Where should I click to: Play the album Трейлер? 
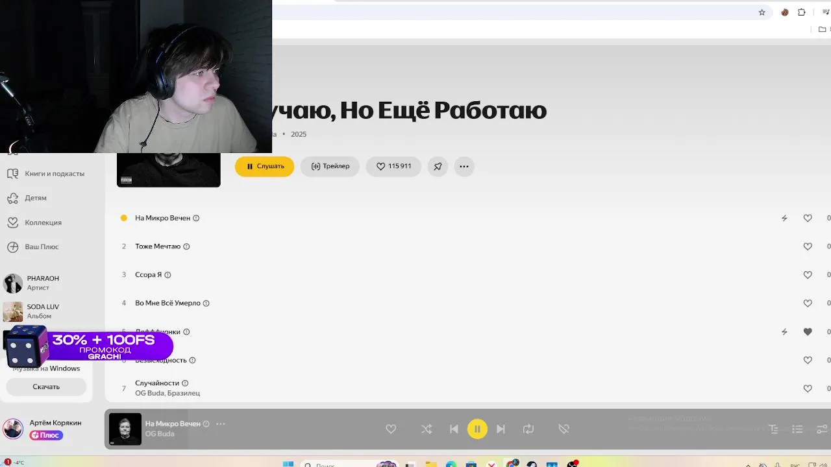pos(330,166)
